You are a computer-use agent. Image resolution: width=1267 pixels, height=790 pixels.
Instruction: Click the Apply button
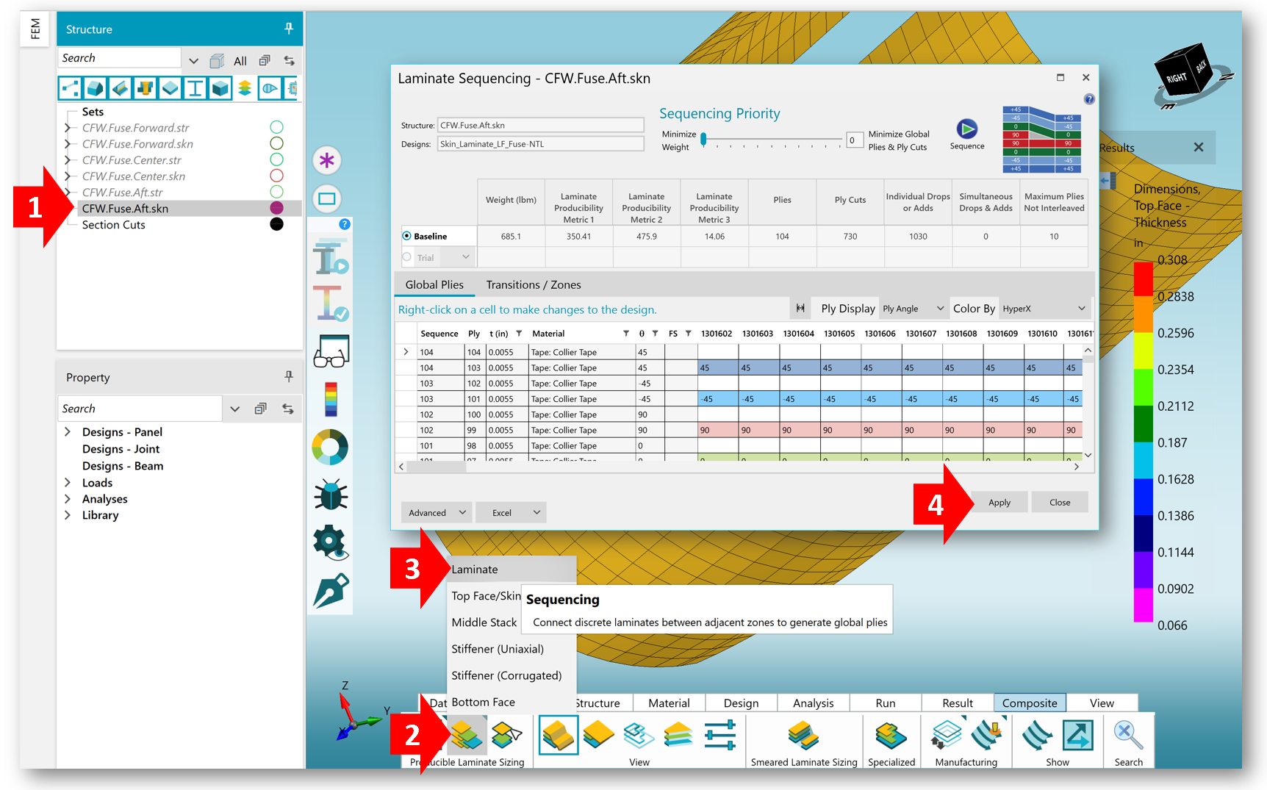tap(999, 502)
